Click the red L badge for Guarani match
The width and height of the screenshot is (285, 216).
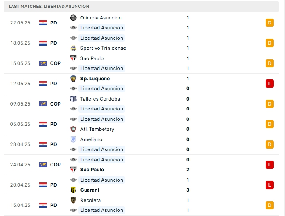click(x=270, y=185)
